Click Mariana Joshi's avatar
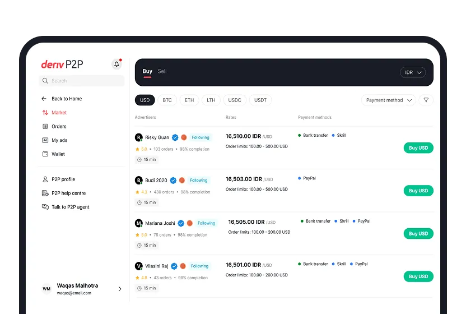466x314 pixels. pos(138,223)
